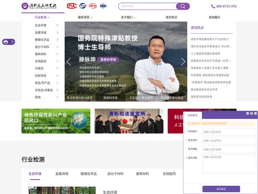Click the Qingxi institute logo
The height and width of the screenshot is (194, 258).
click(39, 6)
